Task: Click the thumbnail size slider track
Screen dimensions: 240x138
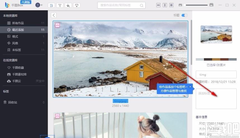Action: pos(196,5)
